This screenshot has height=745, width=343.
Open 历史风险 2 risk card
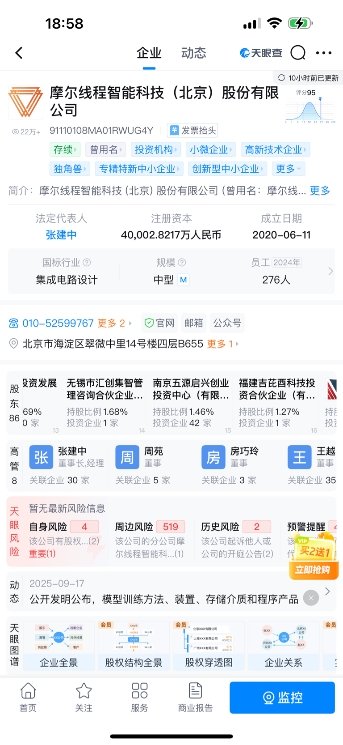coord(237,540)
